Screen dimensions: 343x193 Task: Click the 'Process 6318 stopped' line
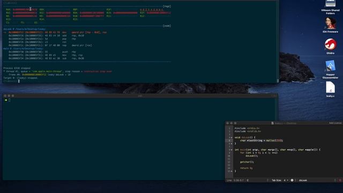pyautogui.click(x=17, y=68)
